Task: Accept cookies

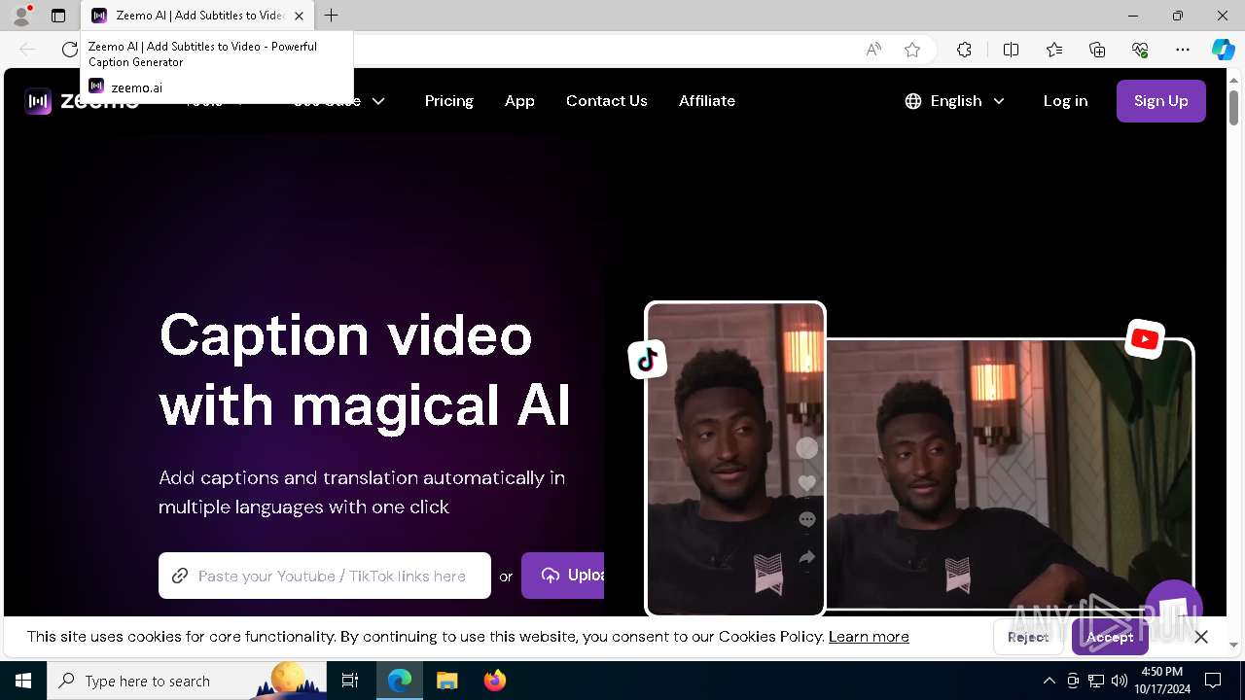Action: (1110, 637)
